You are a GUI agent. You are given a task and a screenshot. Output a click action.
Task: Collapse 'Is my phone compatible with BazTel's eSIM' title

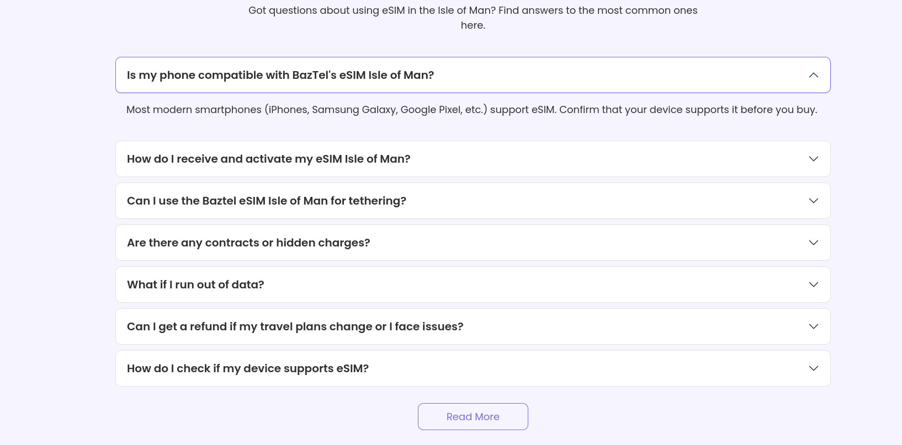click(x=280, y=75)
